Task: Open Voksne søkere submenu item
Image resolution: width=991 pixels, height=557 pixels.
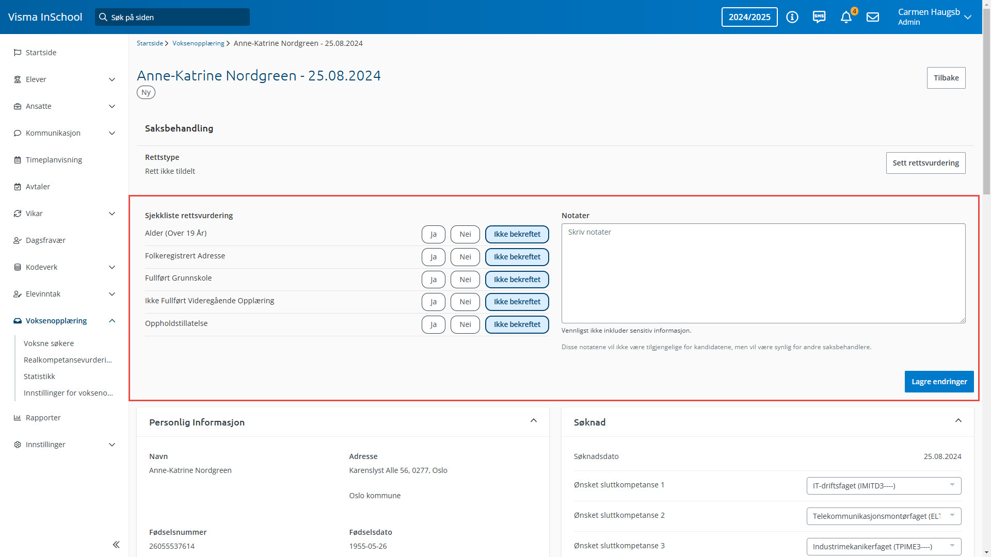Action: click(49, 343)
